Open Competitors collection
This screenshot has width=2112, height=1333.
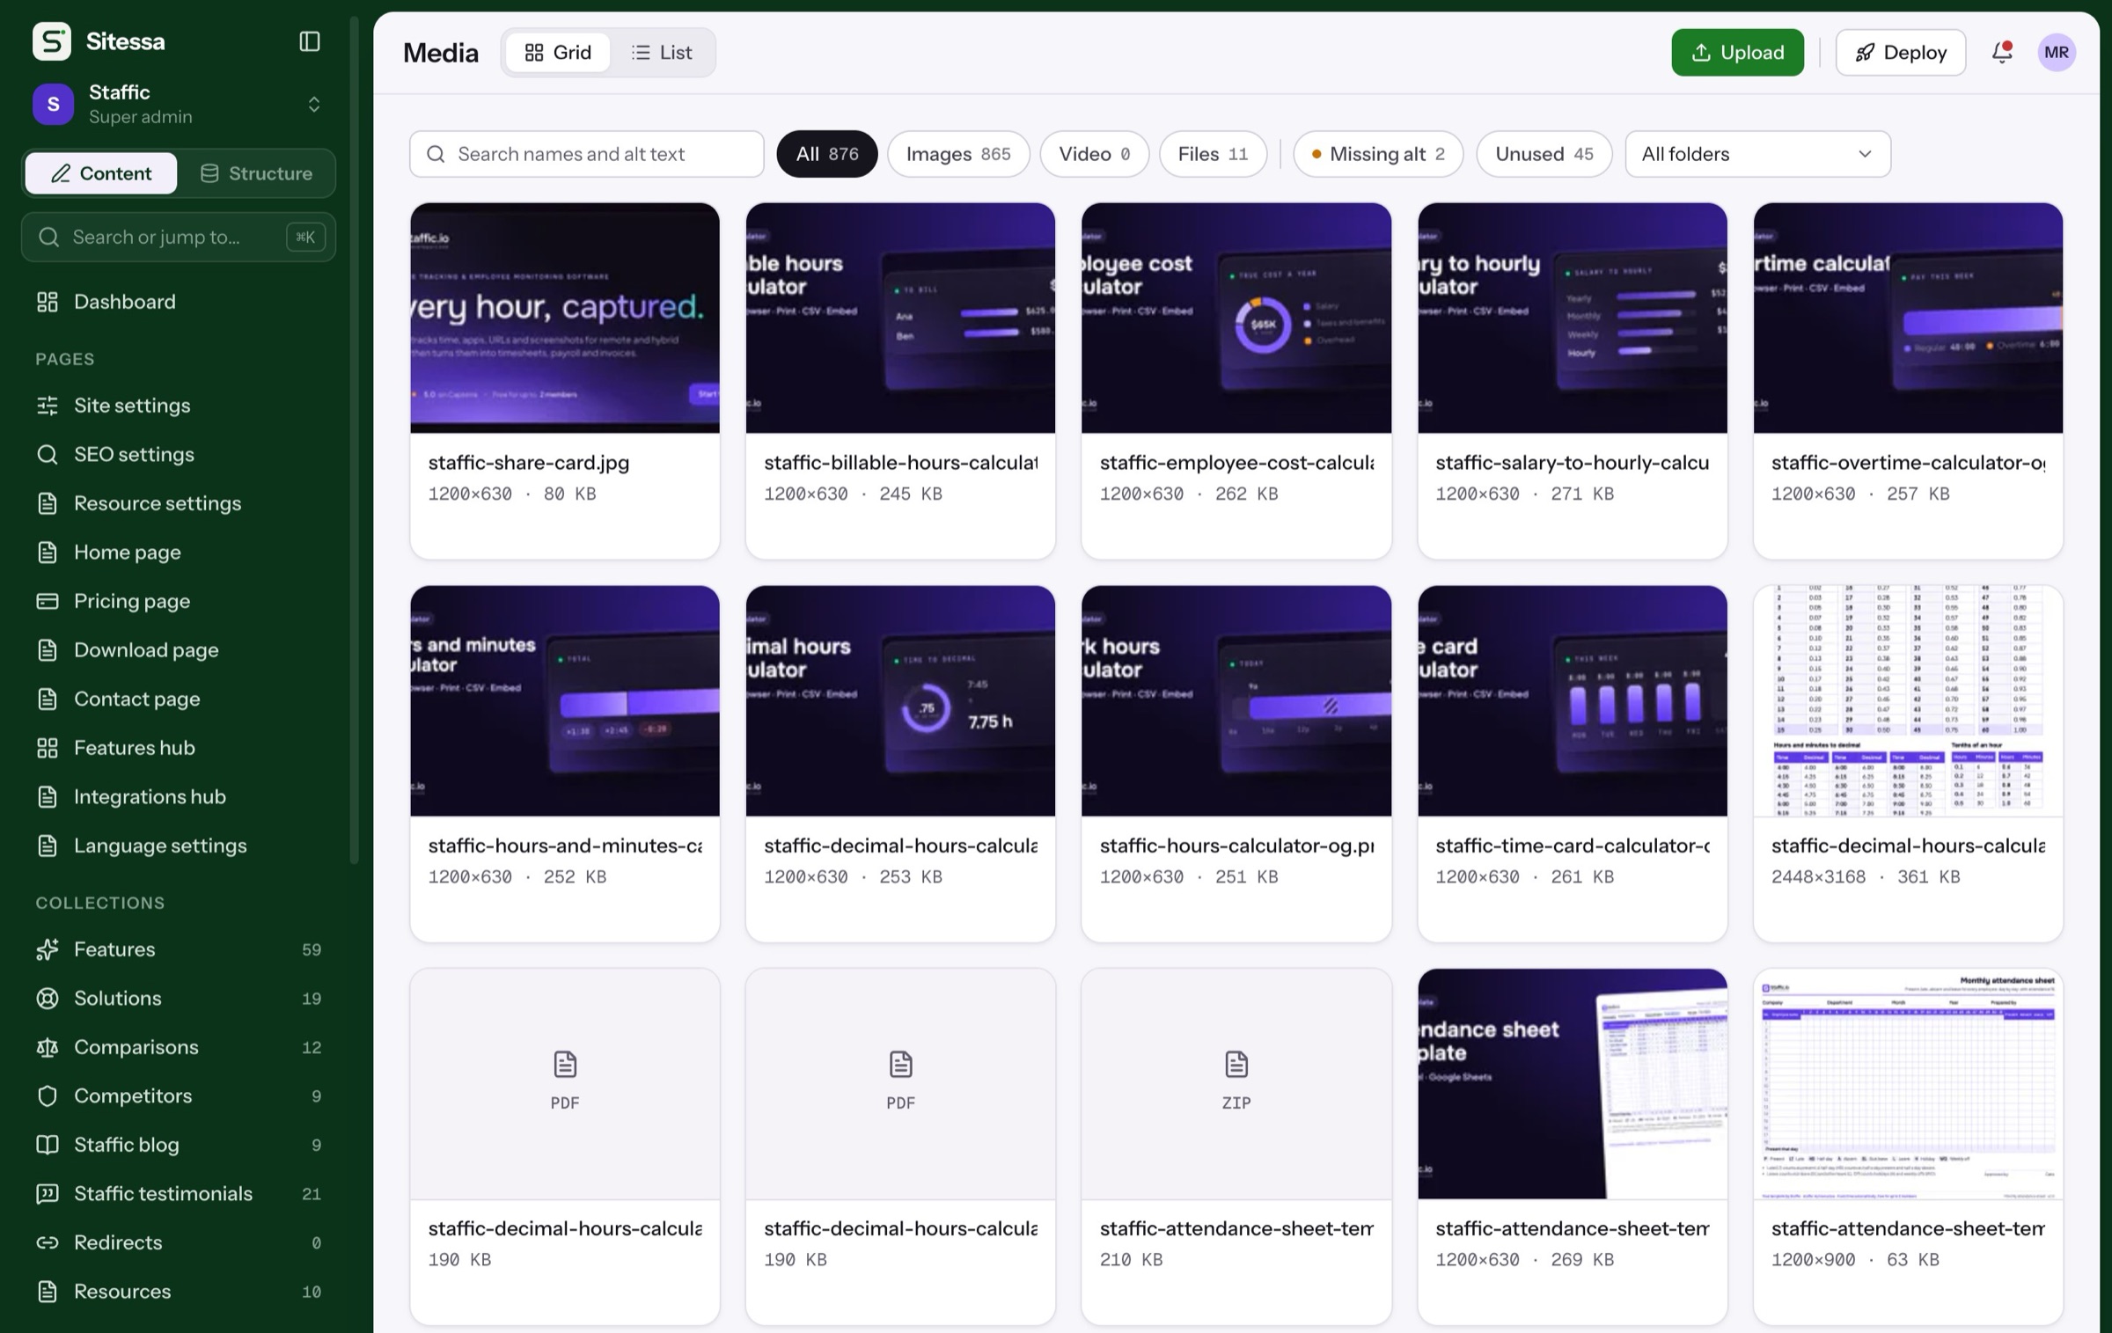coord(178,1095)
